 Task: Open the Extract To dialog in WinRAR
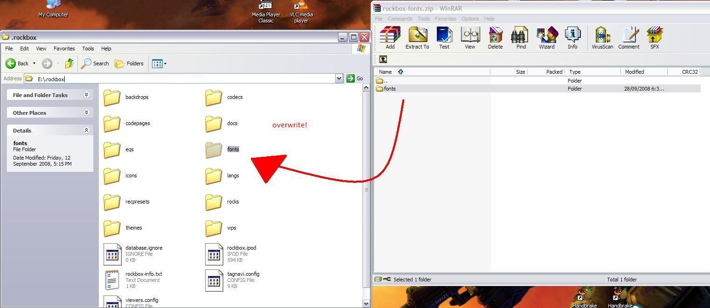pos(417,37)
